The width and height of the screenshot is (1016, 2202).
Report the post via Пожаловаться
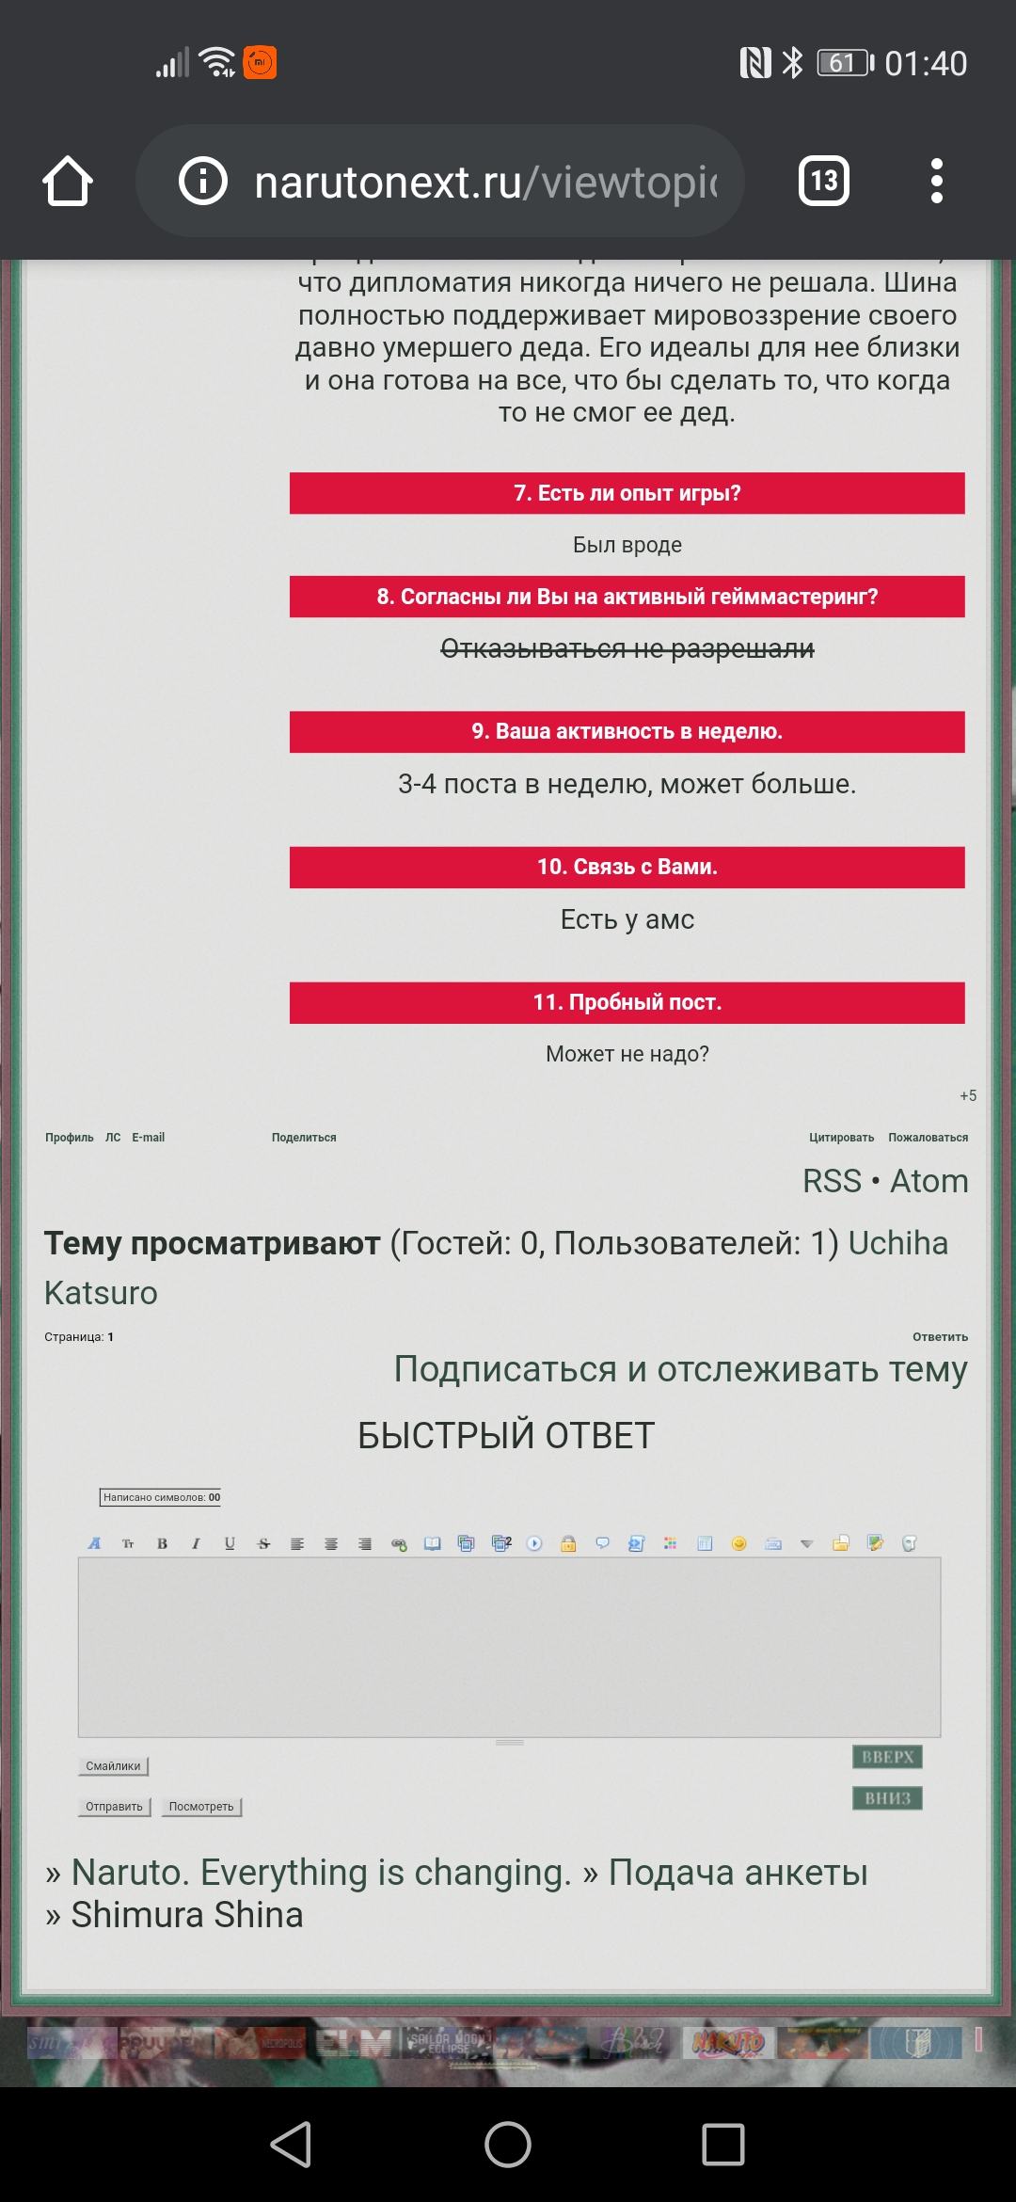(928, 1138)
